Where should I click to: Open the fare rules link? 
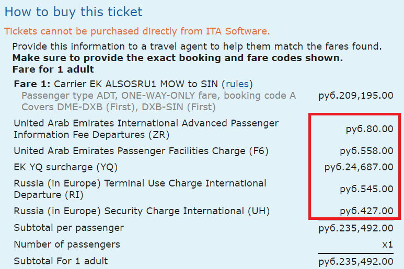pyautogui.click(x=238, y=84)
